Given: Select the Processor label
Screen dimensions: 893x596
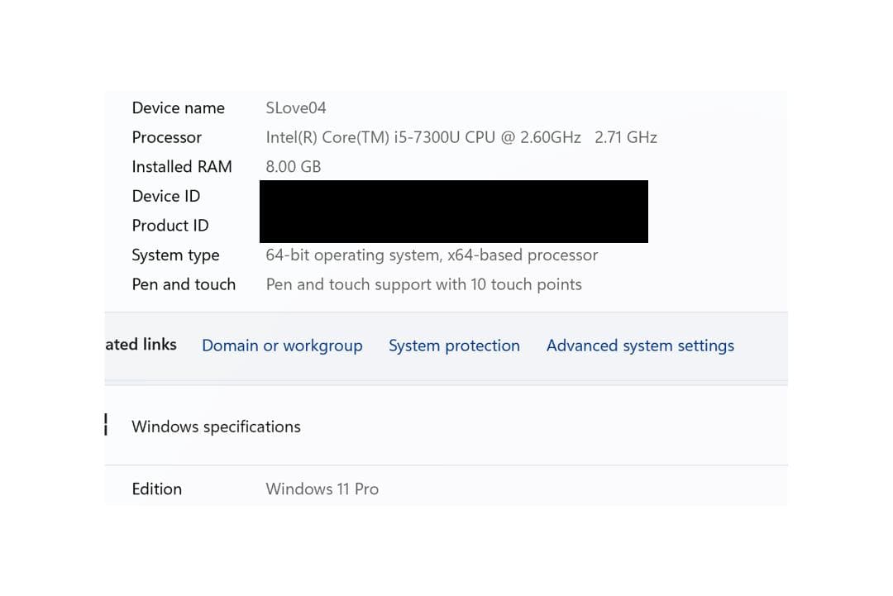Looking at the screenshot, I should pos(166,137).
